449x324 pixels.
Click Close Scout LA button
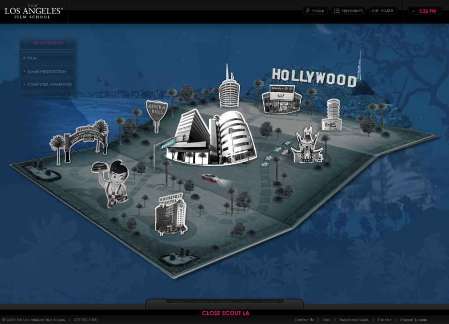(x=226, y=313)
